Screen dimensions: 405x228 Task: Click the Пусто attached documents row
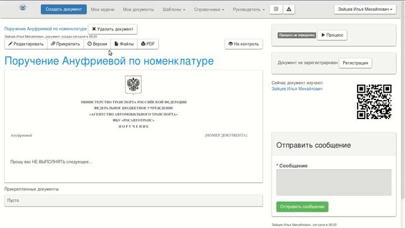[x=134, y=200]
